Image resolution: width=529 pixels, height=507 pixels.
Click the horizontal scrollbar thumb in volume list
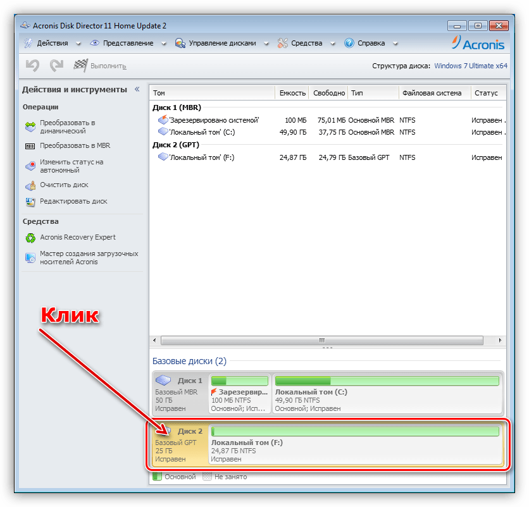coord(322,340)
